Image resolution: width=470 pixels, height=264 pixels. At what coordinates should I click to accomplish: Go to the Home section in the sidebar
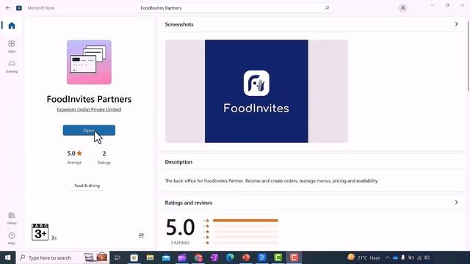[12, 26]
